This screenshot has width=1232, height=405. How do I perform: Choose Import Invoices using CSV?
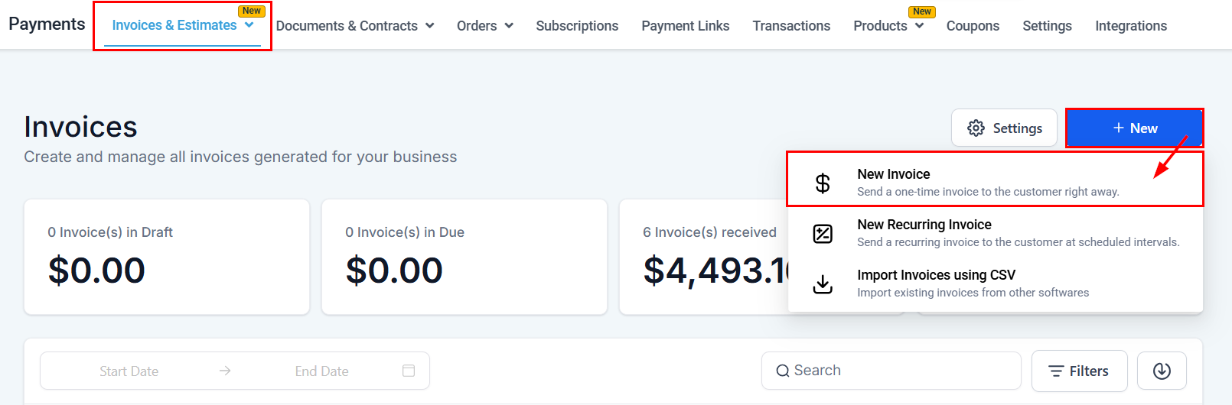[x=936, y=275]
